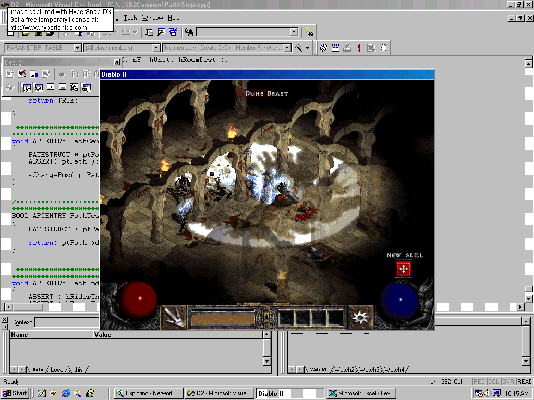Click the Step Over braces icon
534x400 pixels.
point(86,74)
